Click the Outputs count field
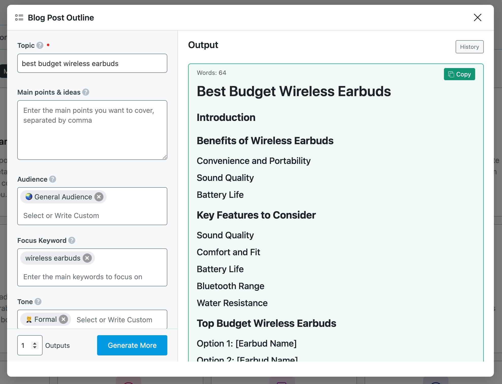Viewport: 502px width, 384px height. pos(30,345)
